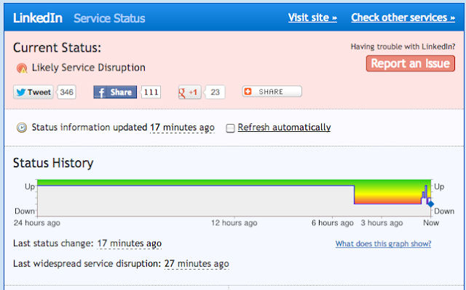Open What does this graph show link
Viewport: 466px width, 290px height.
(383, 243)
